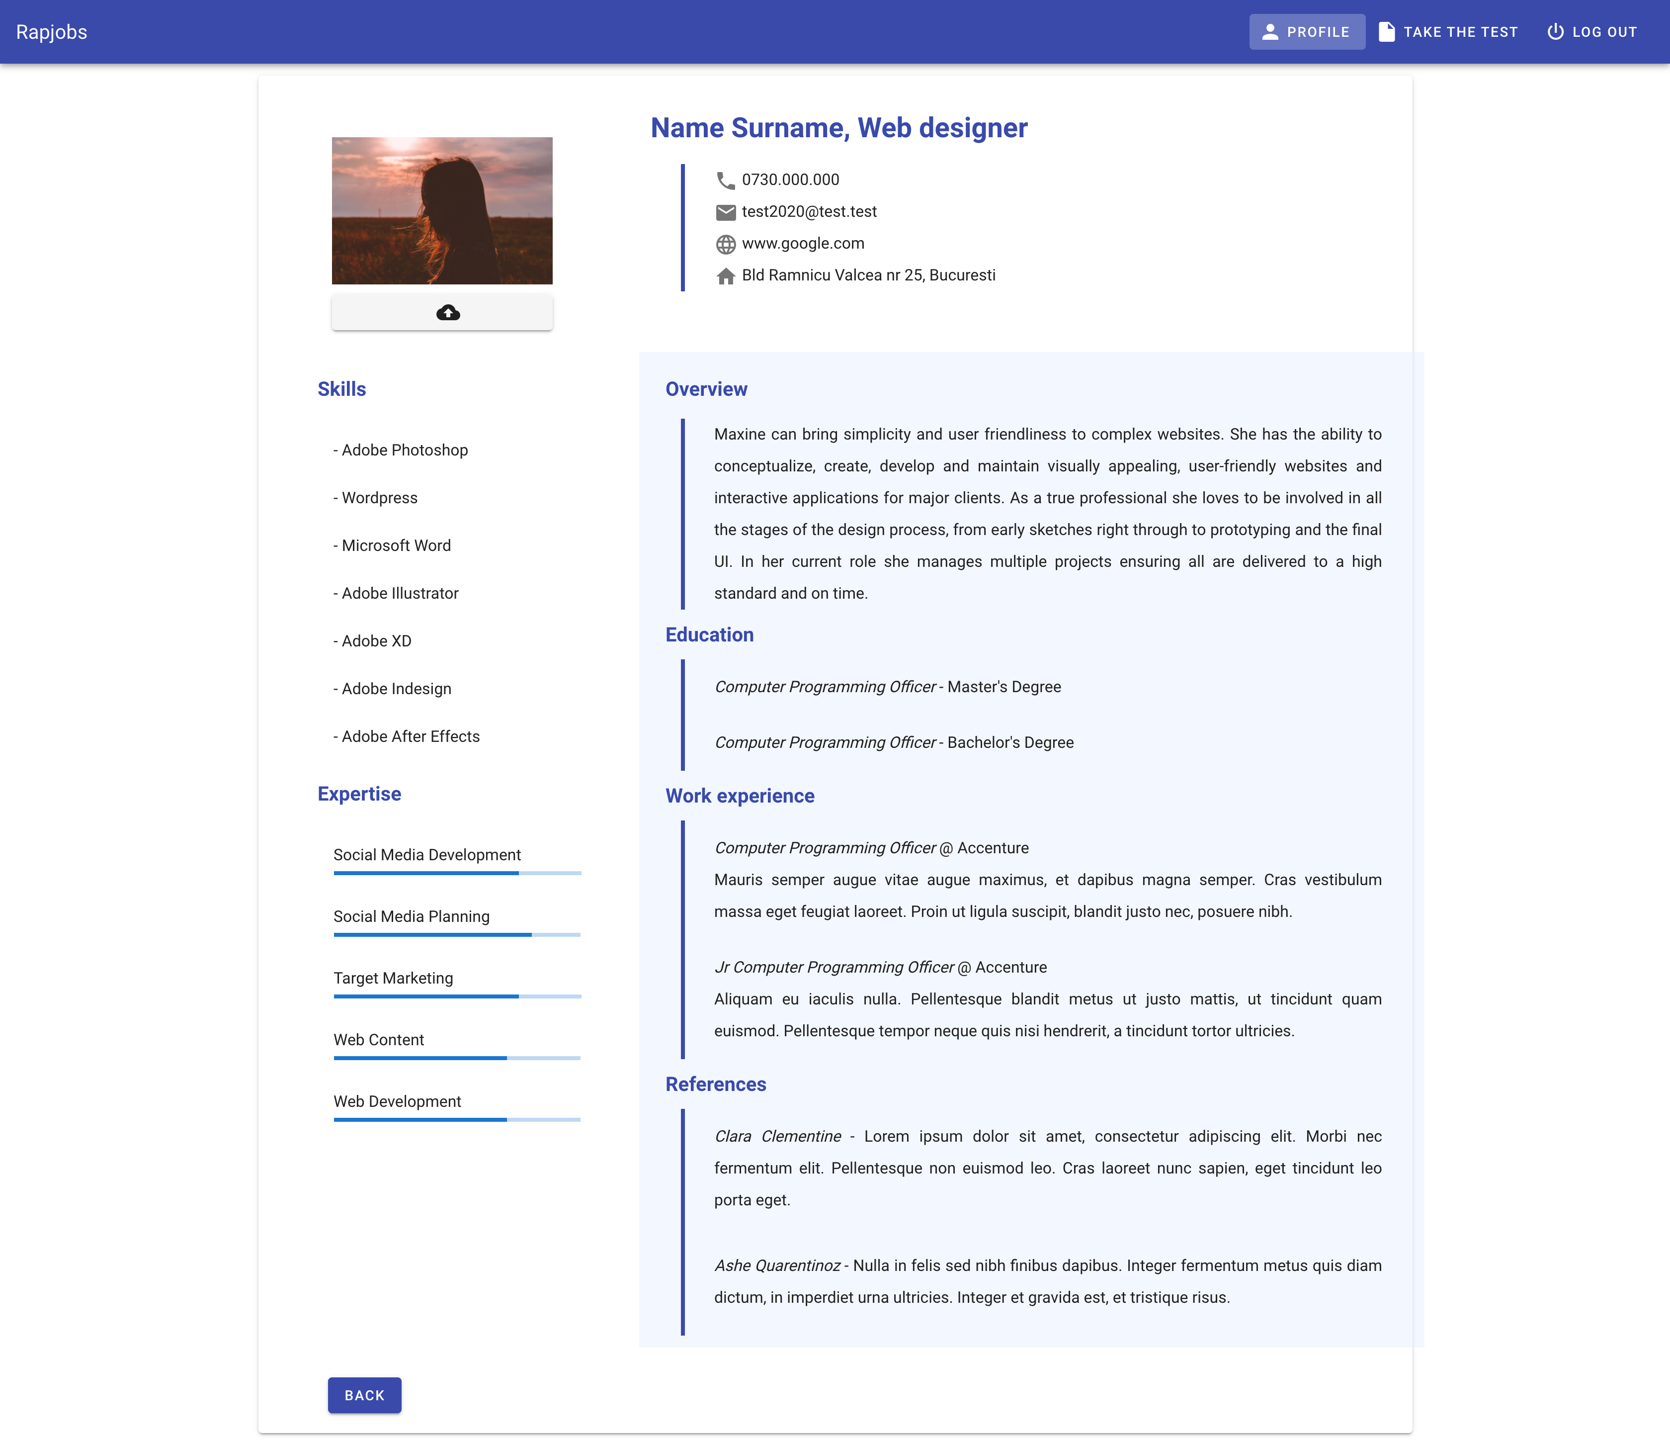Image resolution: width=1670 pixels, height=1445 pixels.
Task: Click the envelope email icon
Action: coord(725,212)
